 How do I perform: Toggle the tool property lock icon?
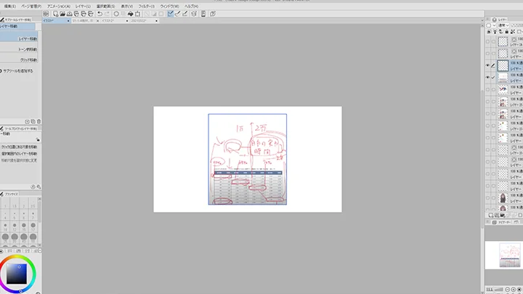pyautogui.click(x=38, y=139)
